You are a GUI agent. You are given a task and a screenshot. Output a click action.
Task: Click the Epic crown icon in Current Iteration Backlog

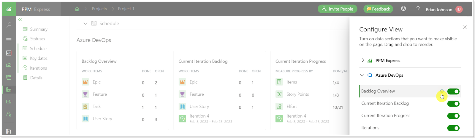182,82
